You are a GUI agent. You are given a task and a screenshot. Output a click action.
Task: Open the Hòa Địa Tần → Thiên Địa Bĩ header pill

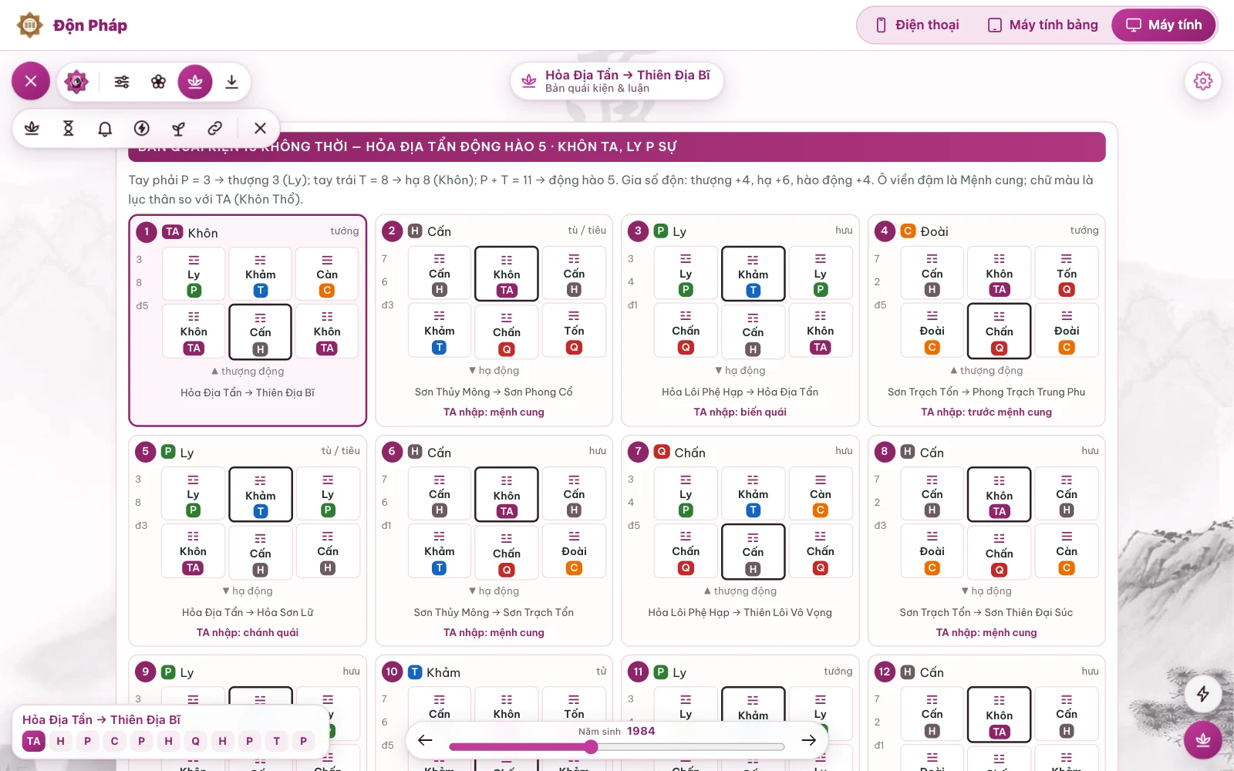pyautogui.click(x=617, y=81)
